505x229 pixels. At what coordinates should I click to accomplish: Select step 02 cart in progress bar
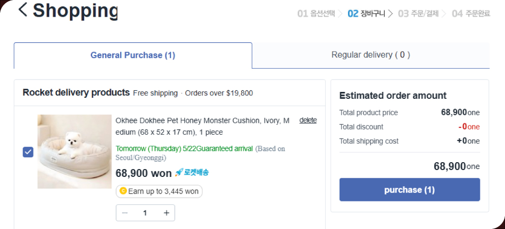(366, 14)
